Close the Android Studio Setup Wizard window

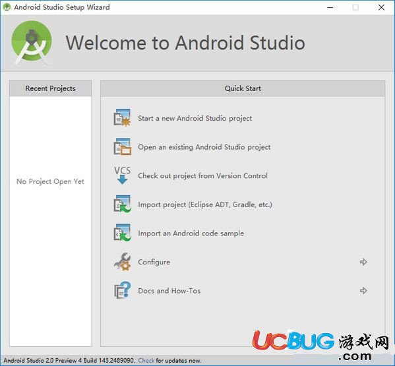click(x=381, y=7)
